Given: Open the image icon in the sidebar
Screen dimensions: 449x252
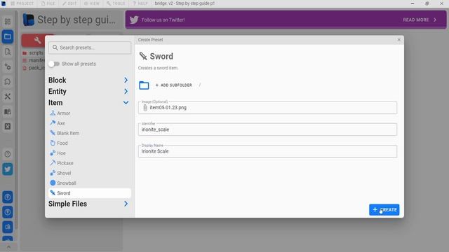Looking at the screenshot, I should click(x=8, y=126).
